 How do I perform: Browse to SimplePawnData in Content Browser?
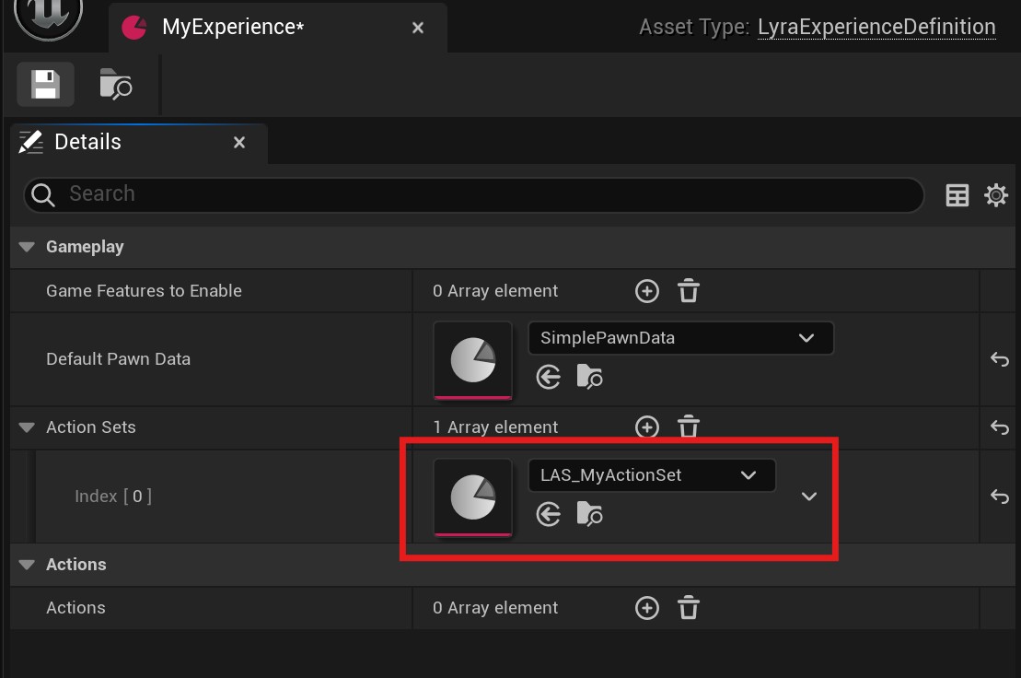point(589,377)
